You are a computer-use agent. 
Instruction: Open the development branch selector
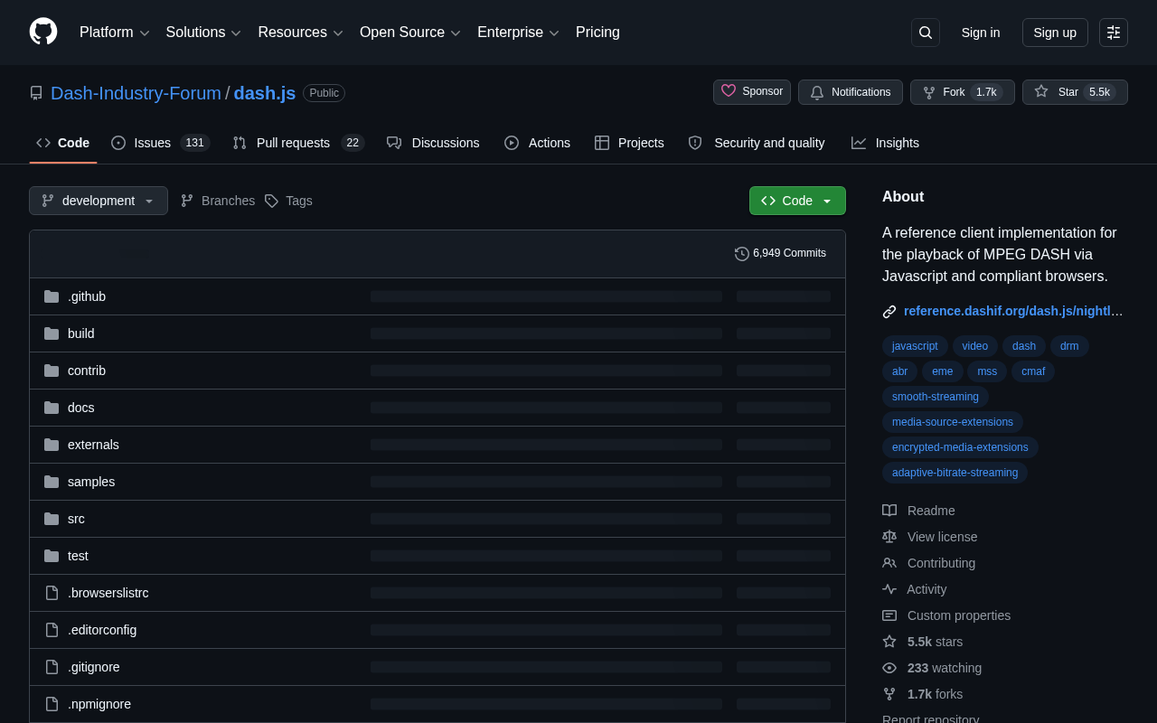coord(99,201)
